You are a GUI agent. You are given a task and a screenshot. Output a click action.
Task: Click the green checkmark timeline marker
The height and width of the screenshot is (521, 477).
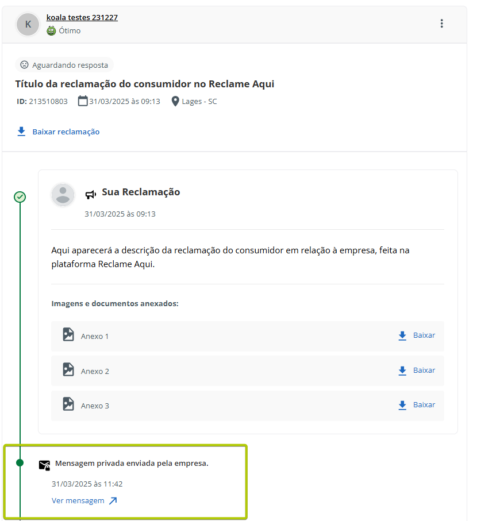(x=20, y=197)
